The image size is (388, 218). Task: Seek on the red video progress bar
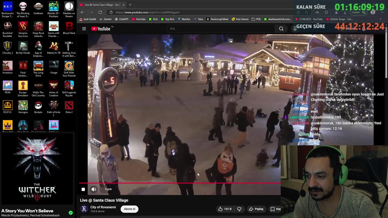(x=180, y=183)
